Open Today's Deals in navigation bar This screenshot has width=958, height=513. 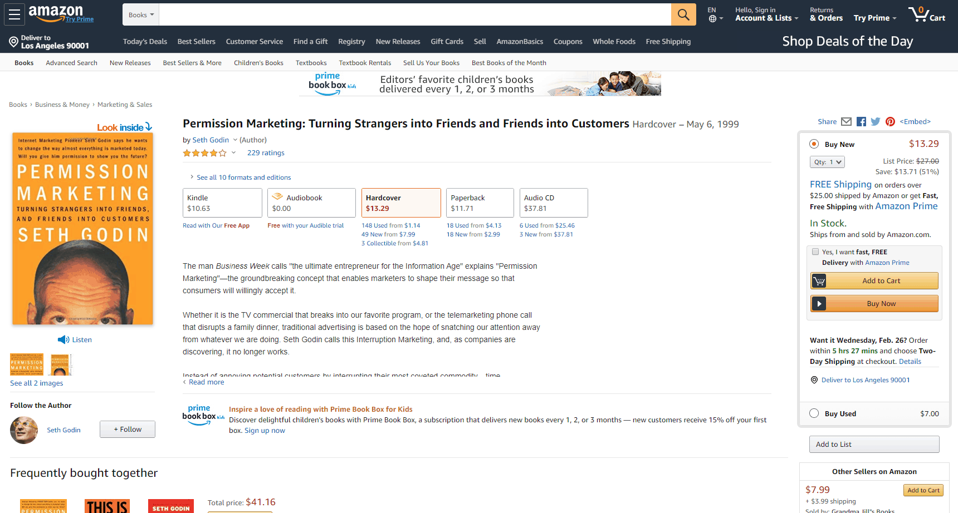[x=145, y=42]
